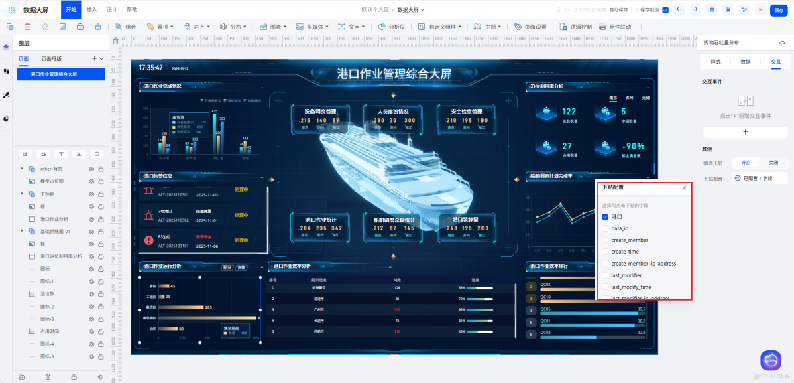
Task: Click the undo arrow button
Action: click(679, 9)
